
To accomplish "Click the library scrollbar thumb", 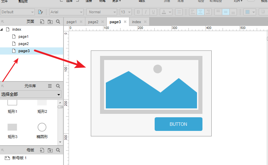I will (60, 107).
